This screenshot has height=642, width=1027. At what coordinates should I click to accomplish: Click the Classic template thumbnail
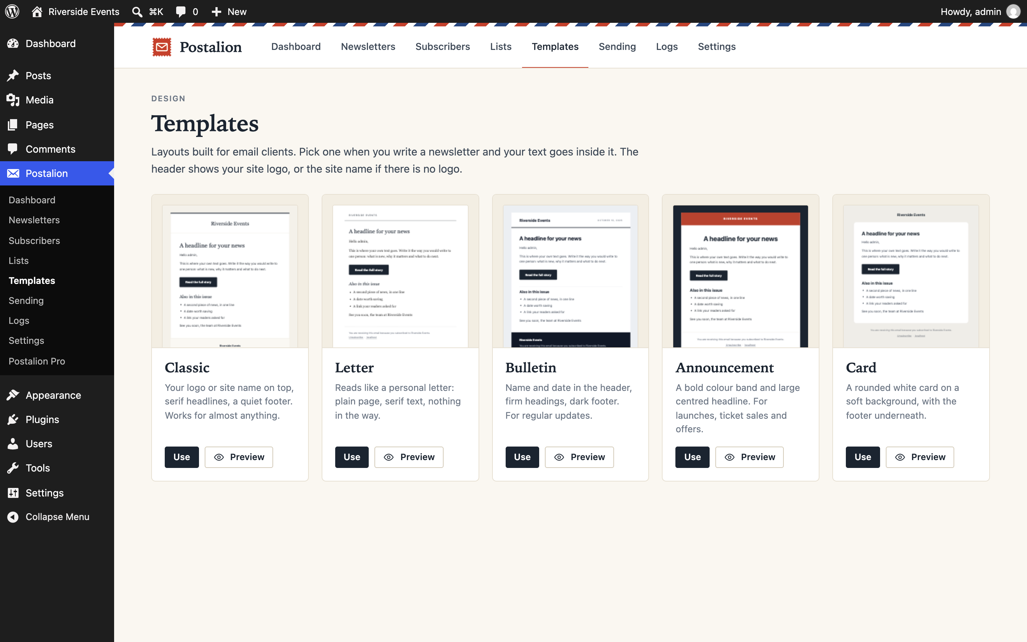tap(230, 276)
